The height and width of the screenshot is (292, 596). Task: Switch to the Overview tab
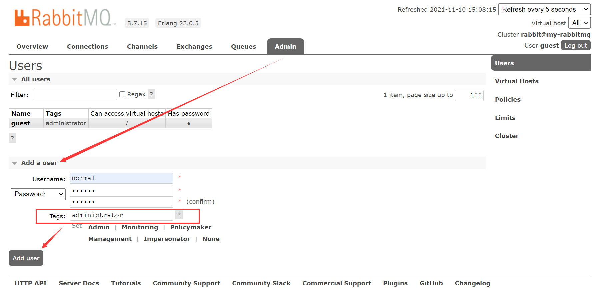pos(32,46)
